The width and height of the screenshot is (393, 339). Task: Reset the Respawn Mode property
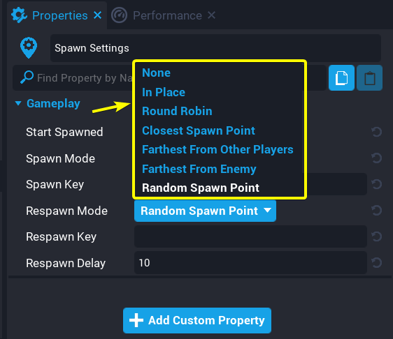click(x=376, y=211)
